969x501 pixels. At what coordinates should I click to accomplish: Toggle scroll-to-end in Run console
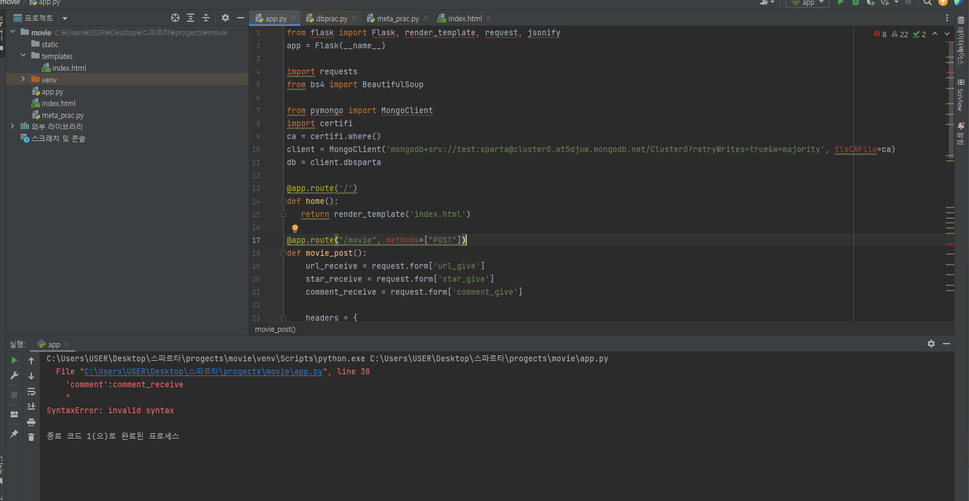pyautogui.click(x=31, y=407)
